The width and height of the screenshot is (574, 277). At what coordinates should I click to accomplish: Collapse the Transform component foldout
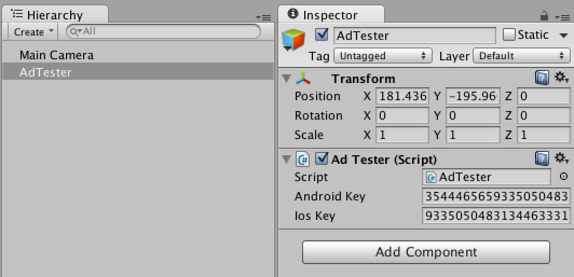pos(286,79)
